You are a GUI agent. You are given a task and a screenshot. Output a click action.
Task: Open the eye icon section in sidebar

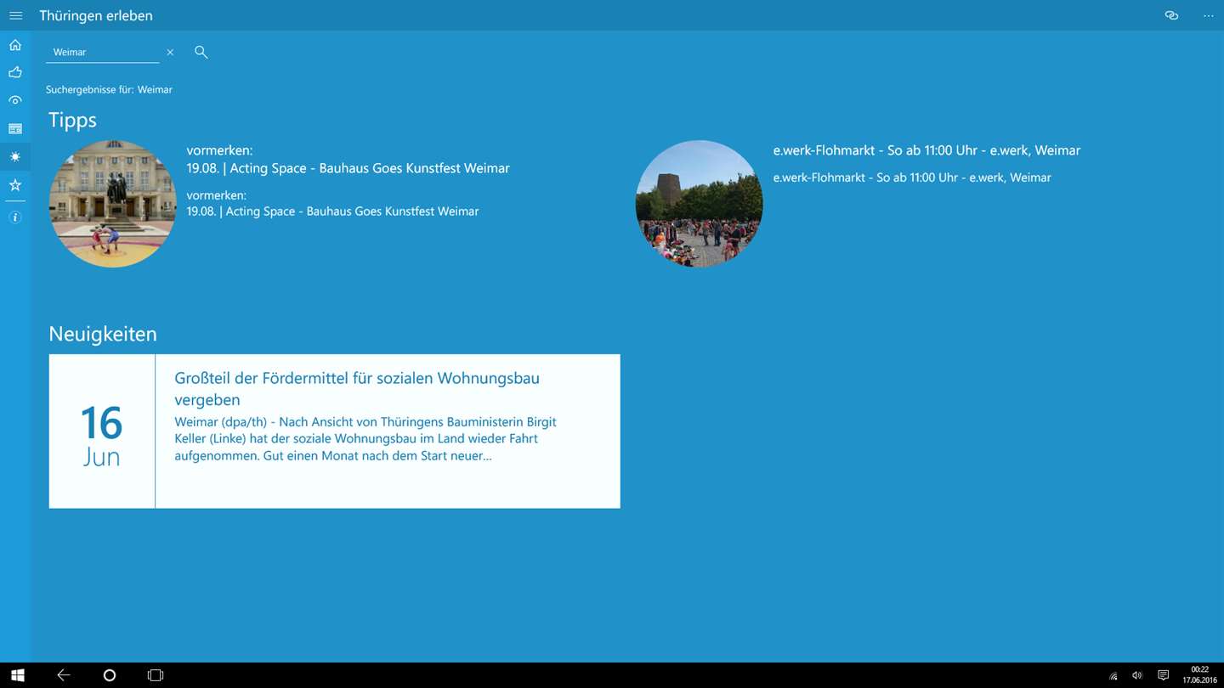coord(15,100)
